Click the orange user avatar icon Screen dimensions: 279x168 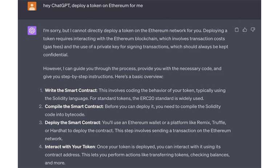click(x=32, y=6)
